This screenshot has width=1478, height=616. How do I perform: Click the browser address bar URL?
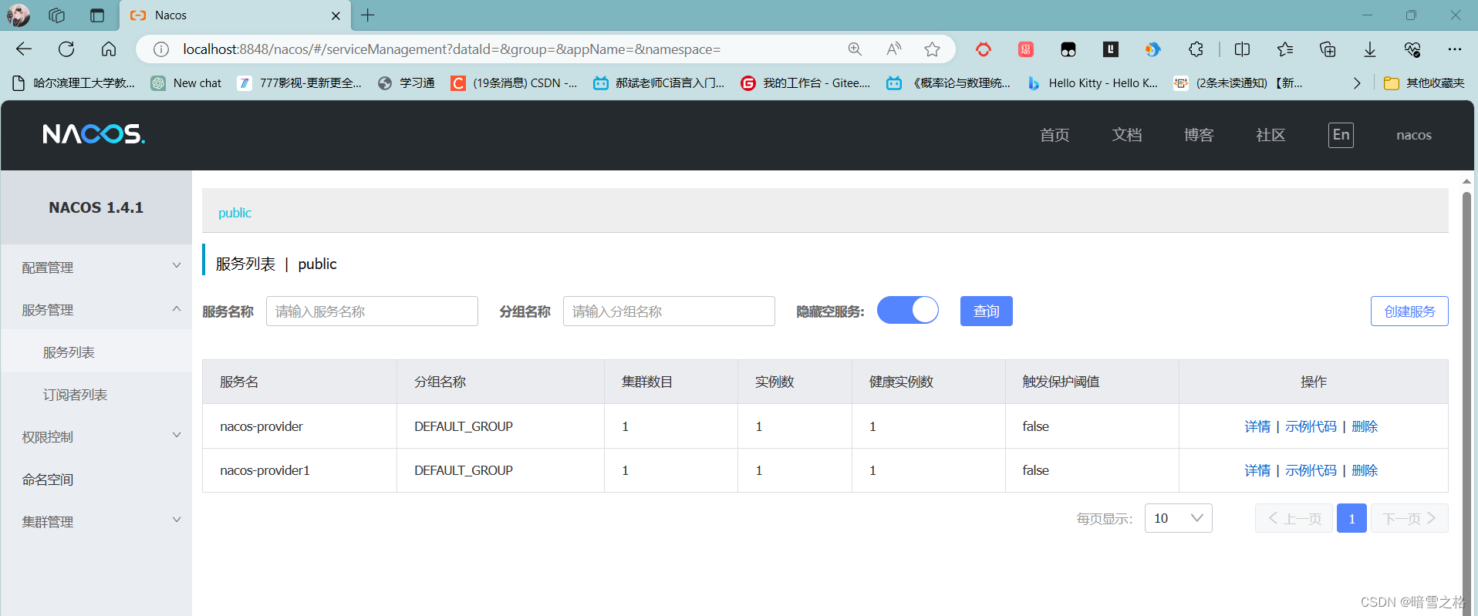click(451, 49)
